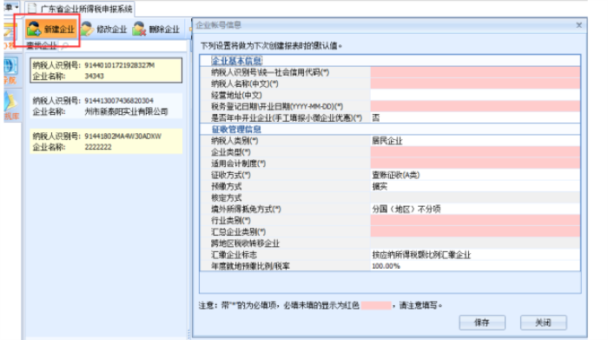Open 境外所得抵免方式 value 分国（地区）不分项
The height and width of the screenshot is (340, 608).
pos(475,210)
